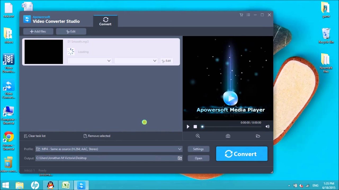Open the shopping cart purchase icon
This screenshot has height=190, width=339.
241,15
